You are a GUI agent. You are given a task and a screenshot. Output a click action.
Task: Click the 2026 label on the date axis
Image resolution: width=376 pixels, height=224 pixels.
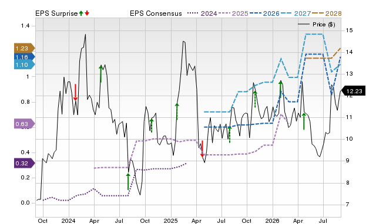tap(272, 220)
